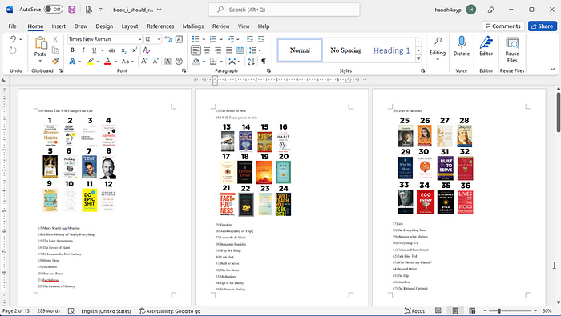Click the Enclose Characters icon

179,62
